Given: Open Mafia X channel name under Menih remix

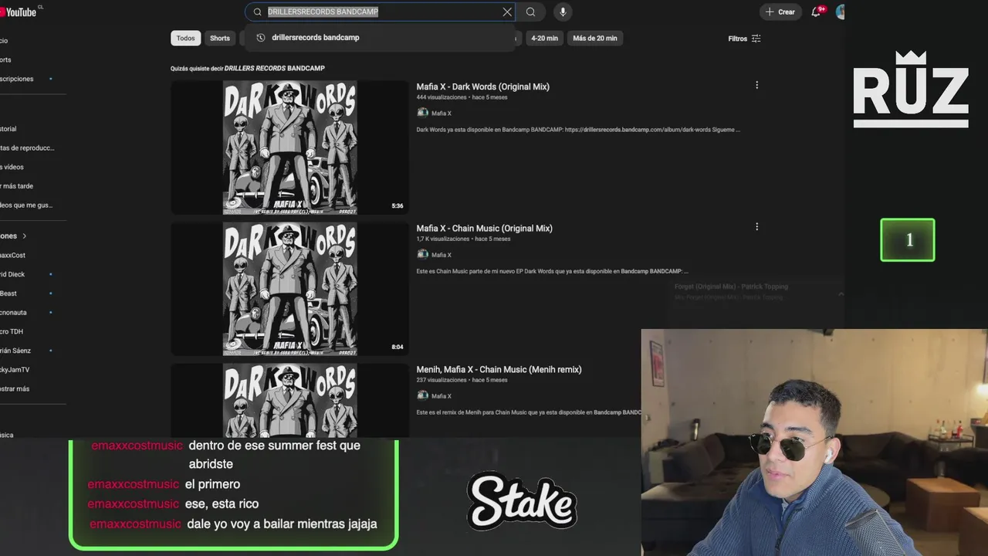Looking at the screenshot, I should point(442,396).
